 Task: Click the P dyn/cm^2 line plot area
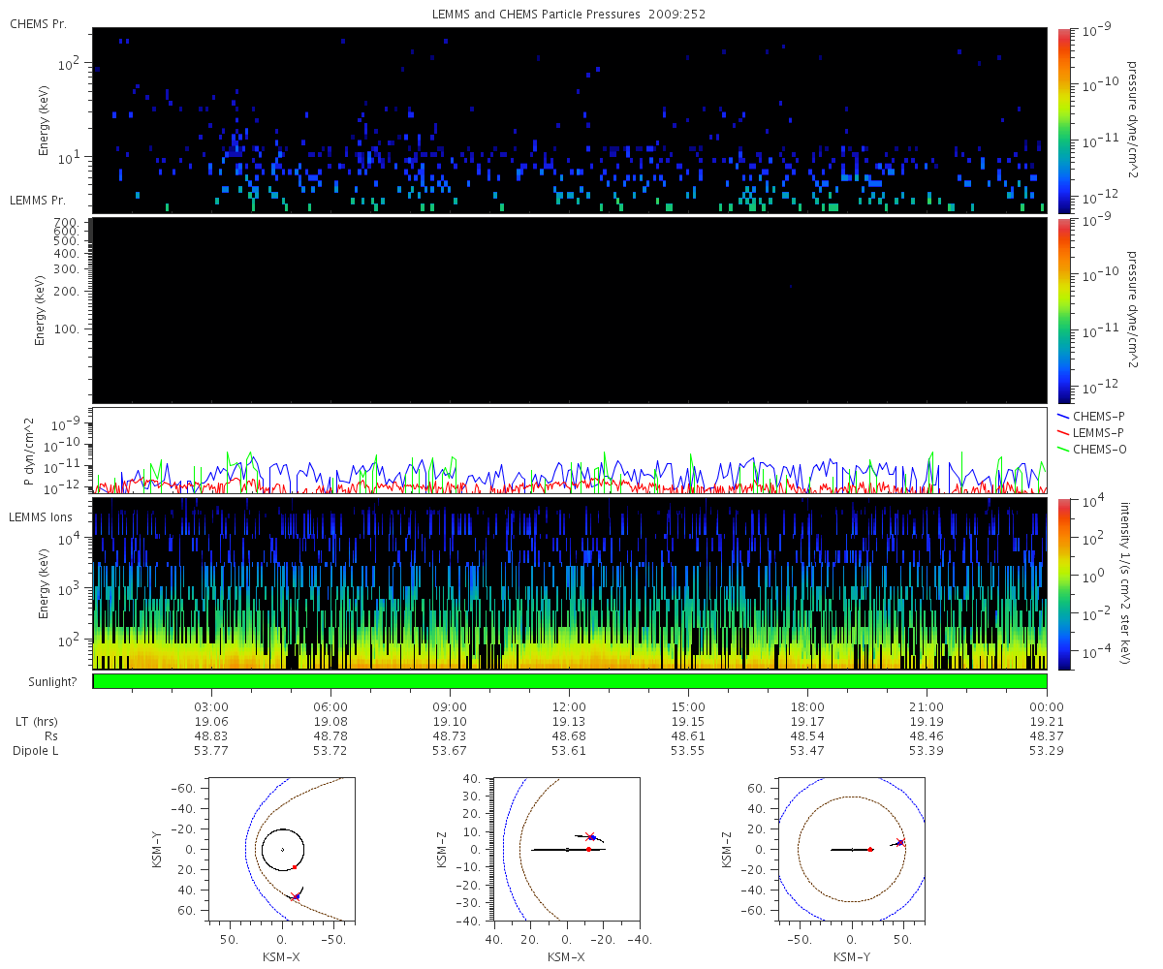coord(570,451)
